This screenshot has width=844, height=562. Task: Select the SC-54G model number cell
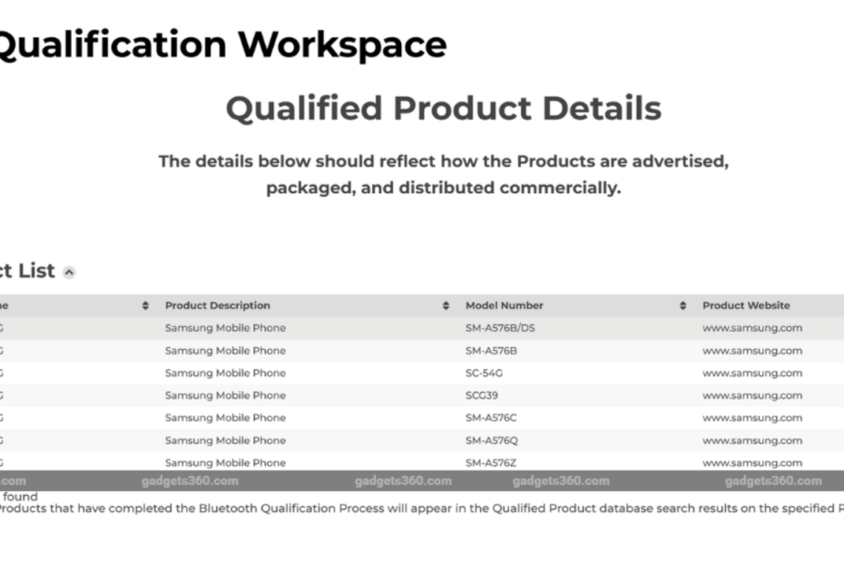487,373
